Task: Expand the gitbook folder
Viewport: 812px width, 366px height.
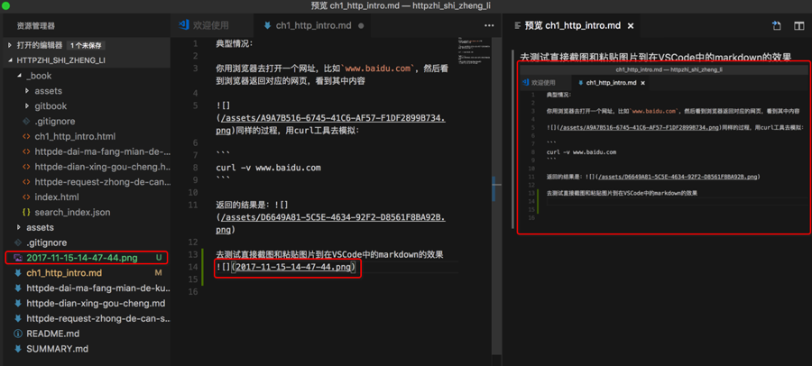Action: 27,106
